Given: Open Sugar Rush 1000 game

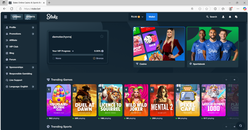Looking at the screenshot, I should [x=59, y=100].
